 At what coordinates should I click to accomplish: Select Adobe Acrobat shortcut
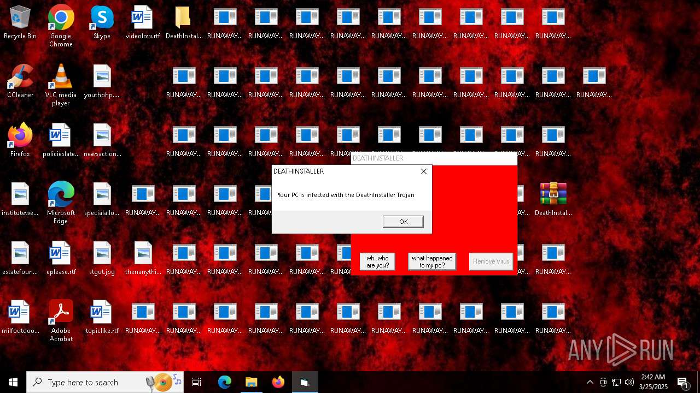61,321
